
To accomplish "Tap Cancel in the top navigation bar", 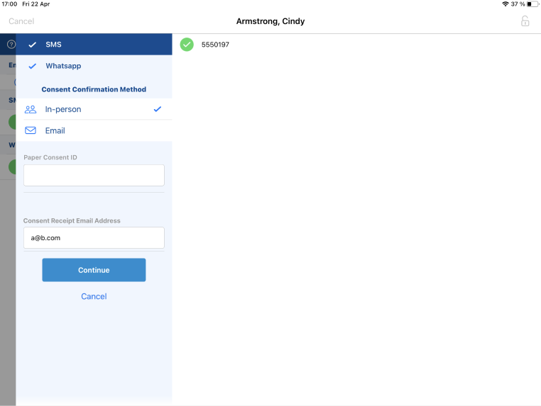I will pos(21,21).
